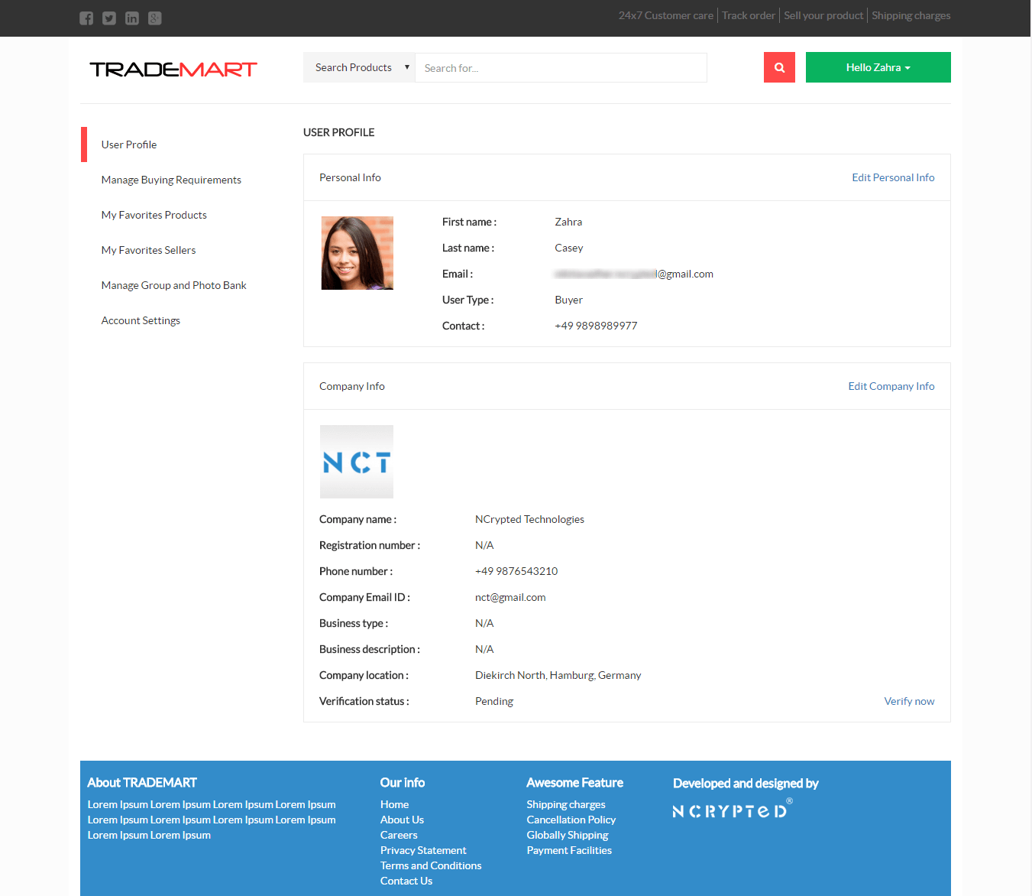Open the footer Payment Facilities link
This screenshot has width=1032, height=896.
[569, 850]
